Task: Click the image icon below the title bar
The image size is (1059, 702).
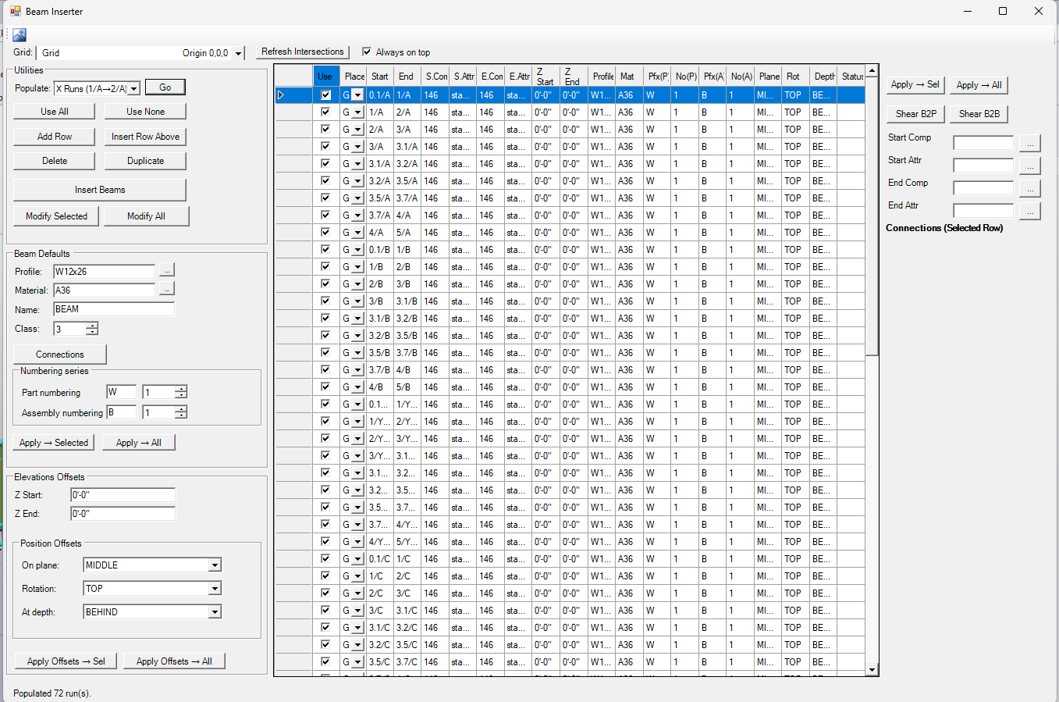Action: pyautogui.click(x=20, y=35)
